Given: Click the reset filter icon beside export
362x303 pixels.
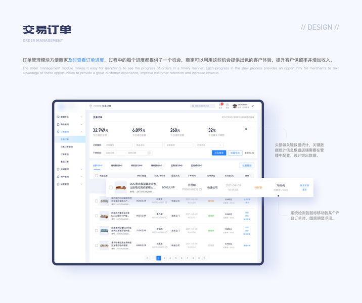Looking at the screenshot, I should click(253, 153).
